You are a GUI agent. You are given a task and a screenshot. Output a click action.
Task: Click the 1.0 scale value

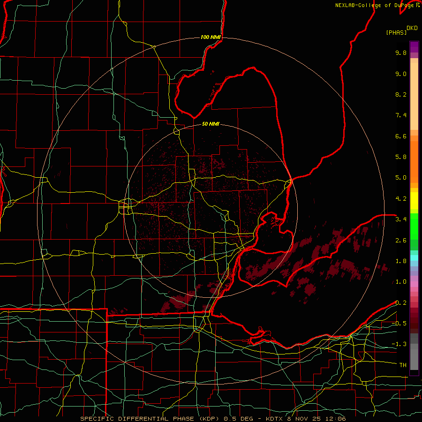[401, 282]
